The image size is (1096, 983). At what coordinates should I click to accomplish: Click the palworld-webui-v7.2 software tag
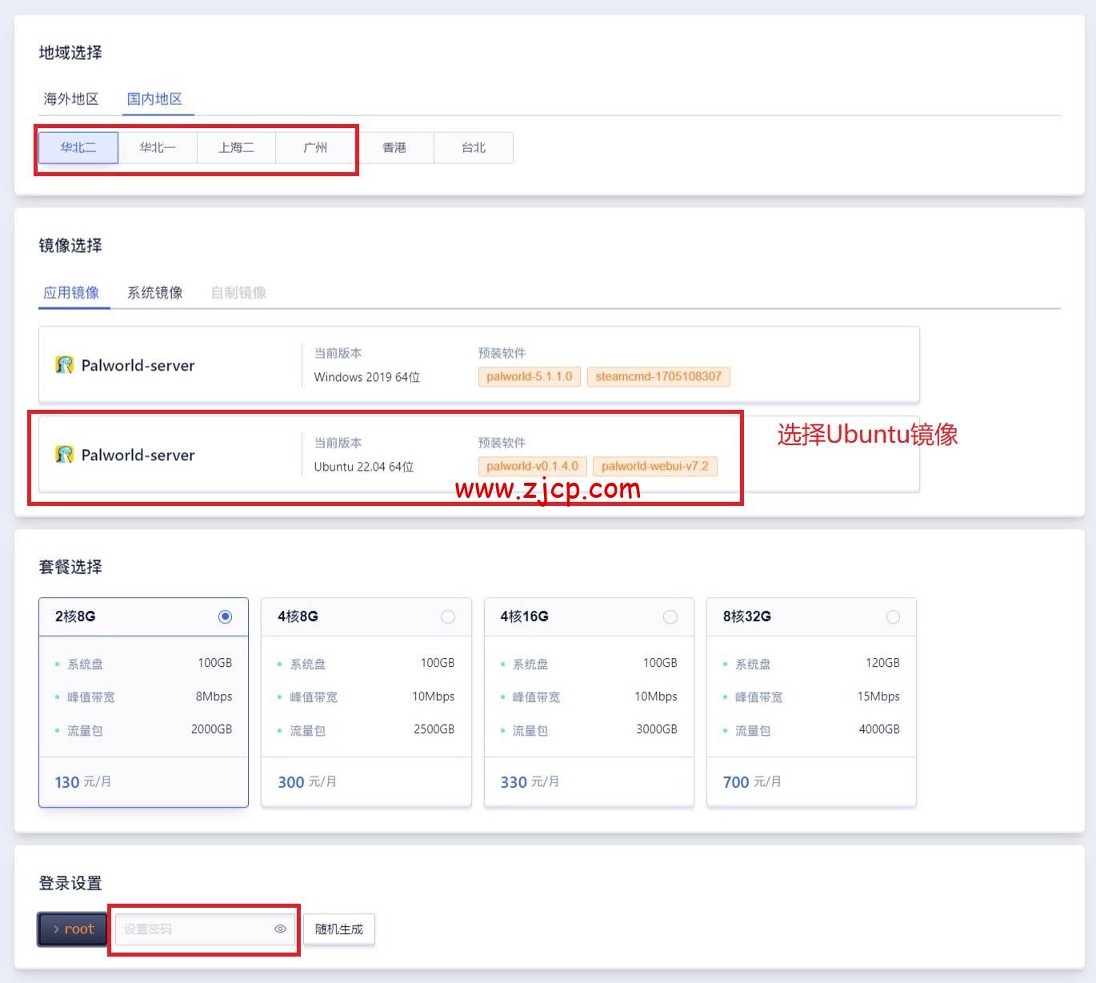[x=655, y=466]
